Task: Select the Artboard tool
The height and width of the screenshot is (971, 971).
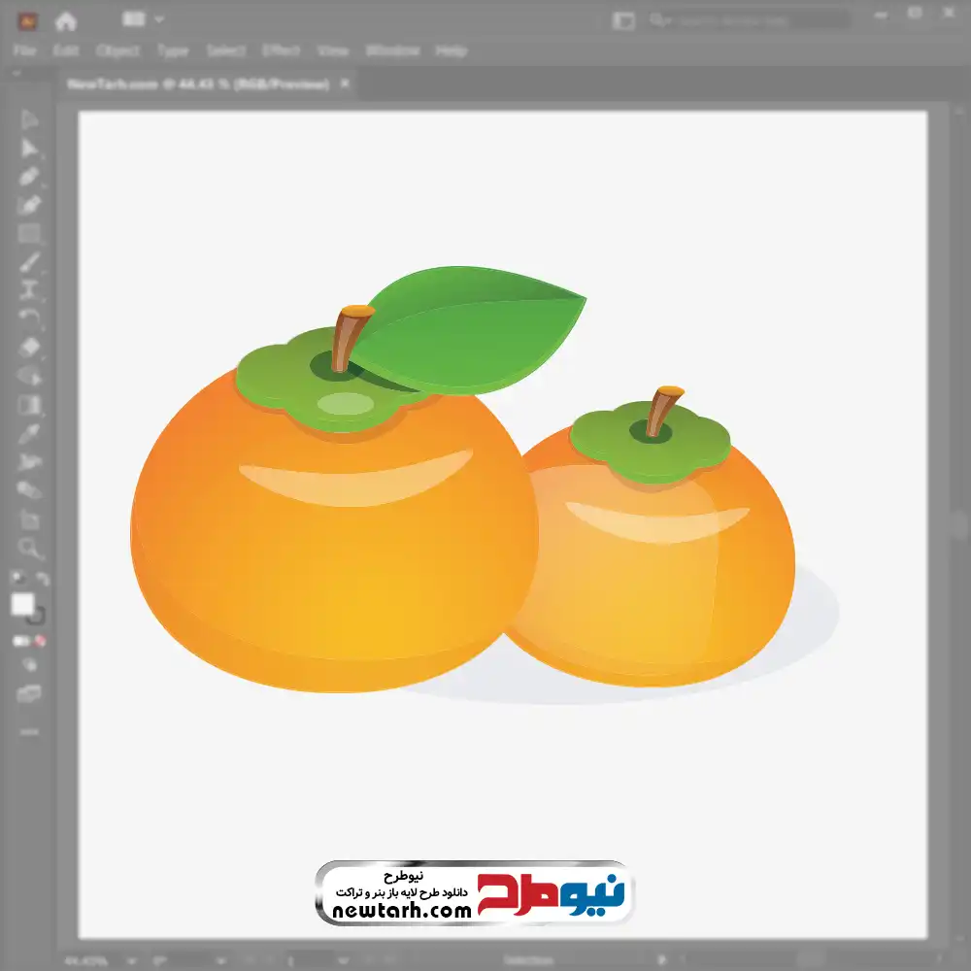Action: [29, 519]
